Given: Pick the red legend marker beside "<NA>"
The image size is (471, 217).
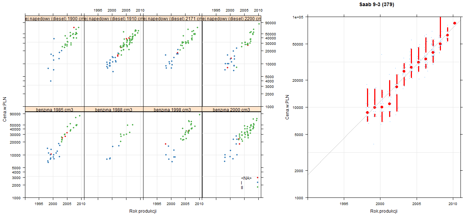Looking at the screenshot, I should (257, 178).
